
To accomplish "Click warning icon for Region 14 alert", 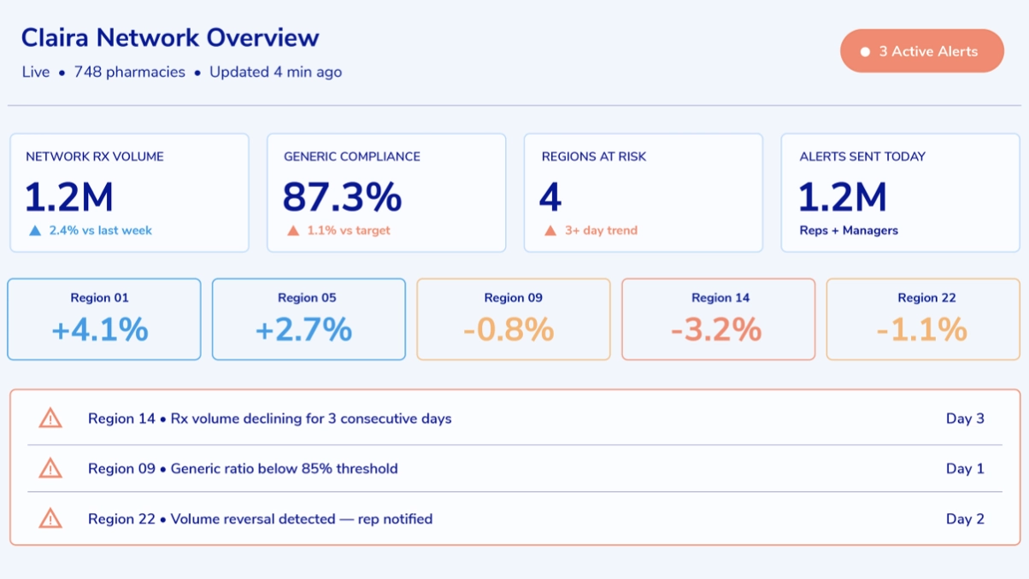I will (x=50, y=418).
